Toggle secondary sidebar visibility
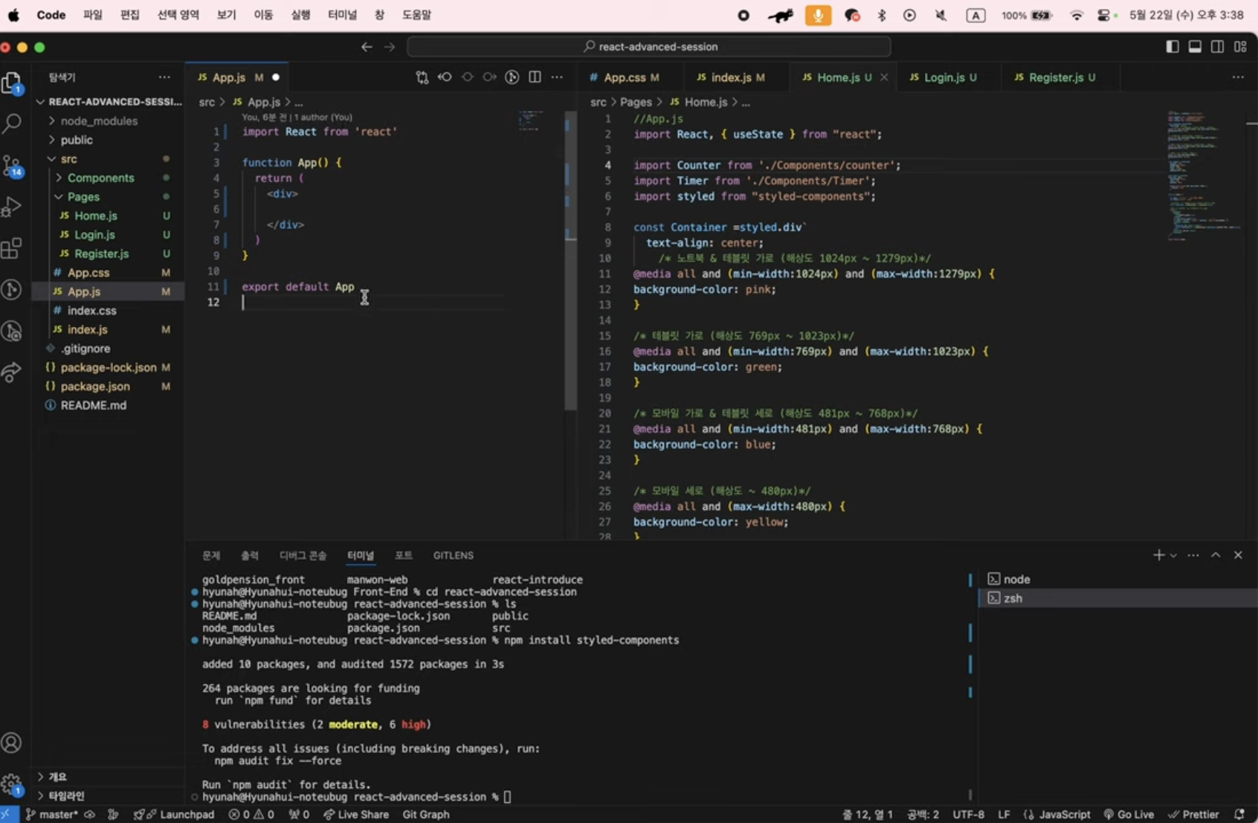 (1217, 47)
